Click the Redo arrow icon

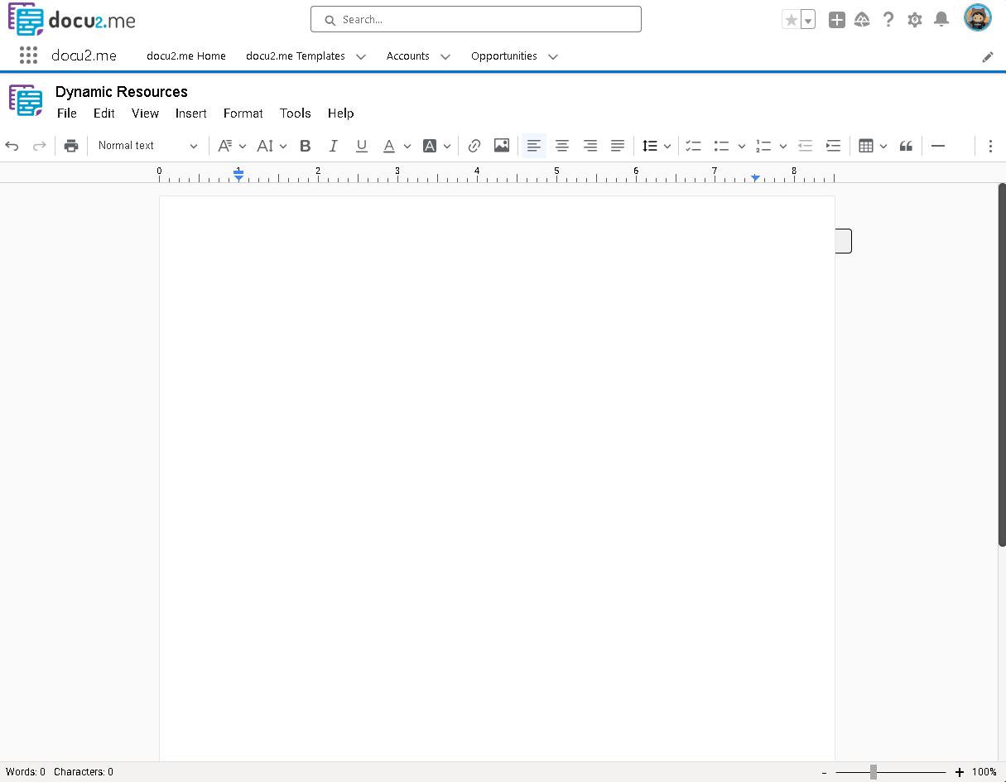[x=39, y=146]
